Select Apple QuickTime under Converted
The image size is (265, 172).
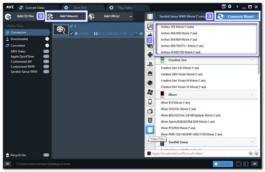(22, 56)
